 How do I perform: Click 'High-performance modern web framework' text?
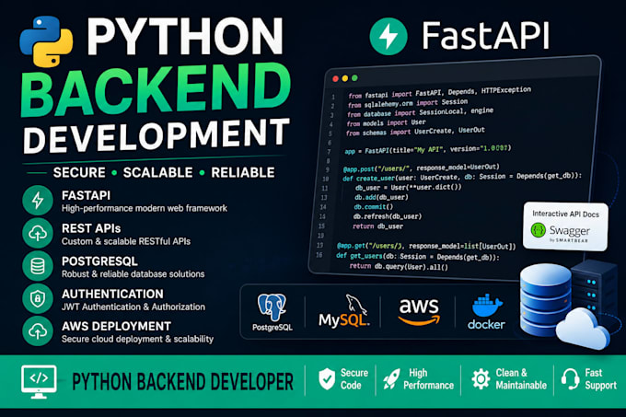[145, 208]
